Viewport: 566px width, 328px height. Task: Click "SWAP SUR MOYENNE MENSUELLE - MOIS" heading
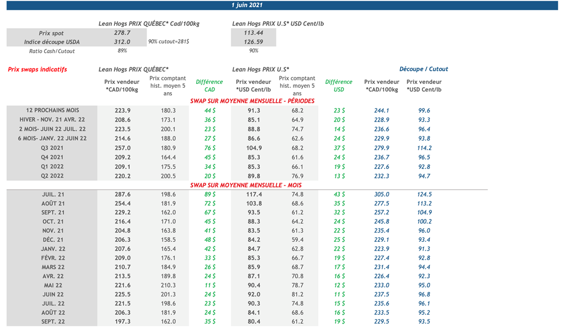(245, 185)
